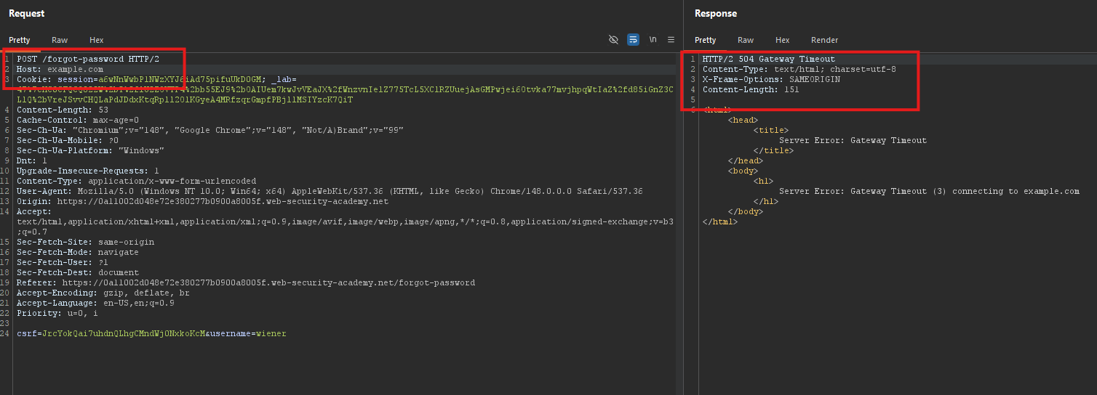Switch Response view to Raw tab
The height and width of the screenshot is (395, 1097).
pos(746,40)
